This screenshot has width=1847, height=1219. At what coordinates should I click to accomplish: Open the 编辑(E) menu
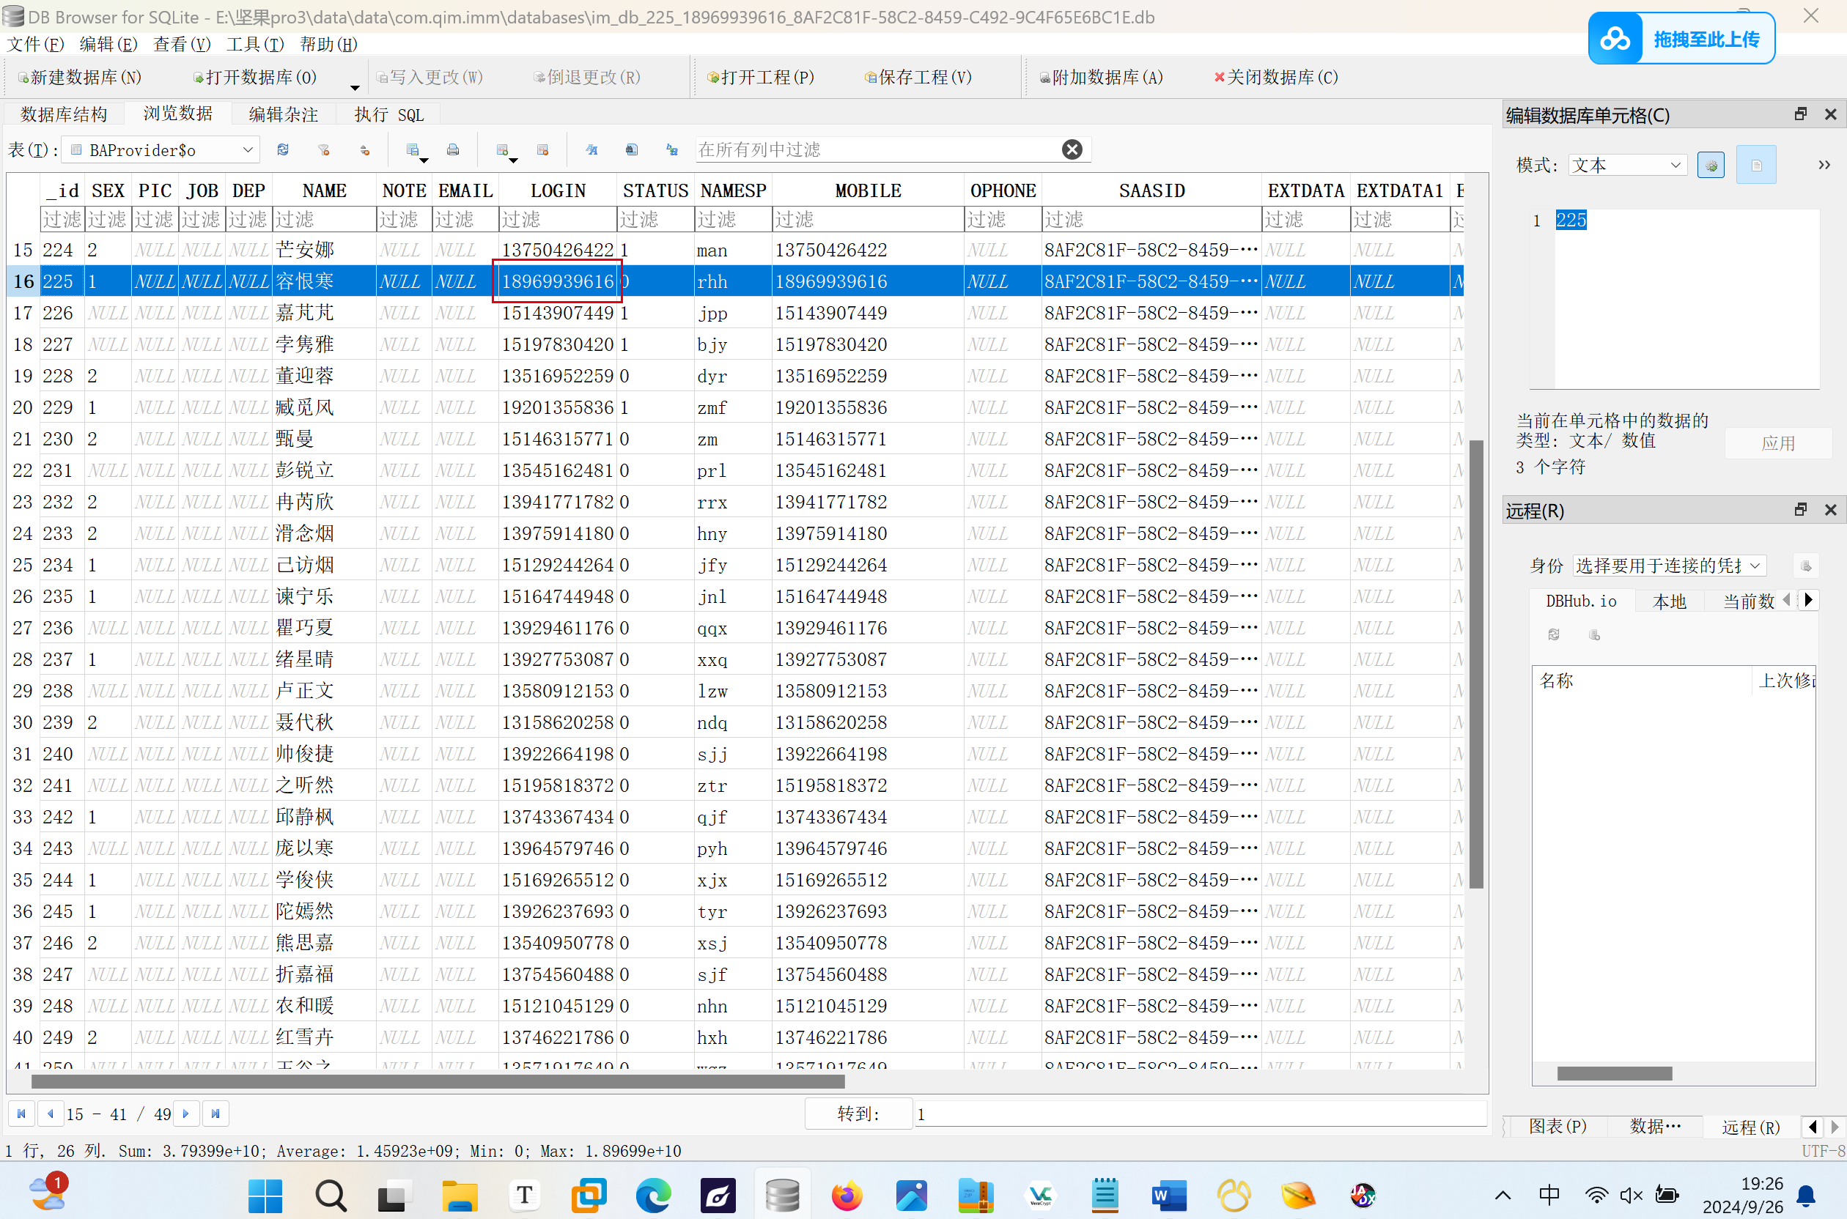coord(109,44)
